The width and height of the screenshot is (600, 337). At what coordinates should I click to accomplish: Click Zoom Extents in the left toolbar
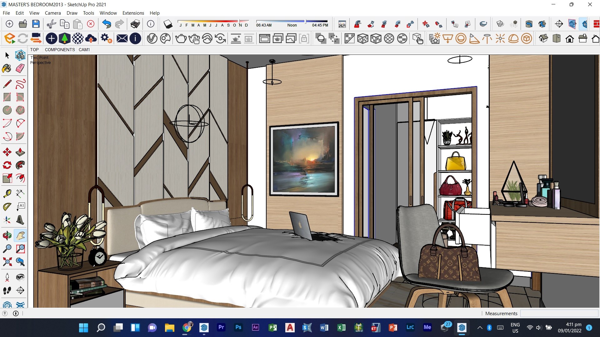pos(7,262)
